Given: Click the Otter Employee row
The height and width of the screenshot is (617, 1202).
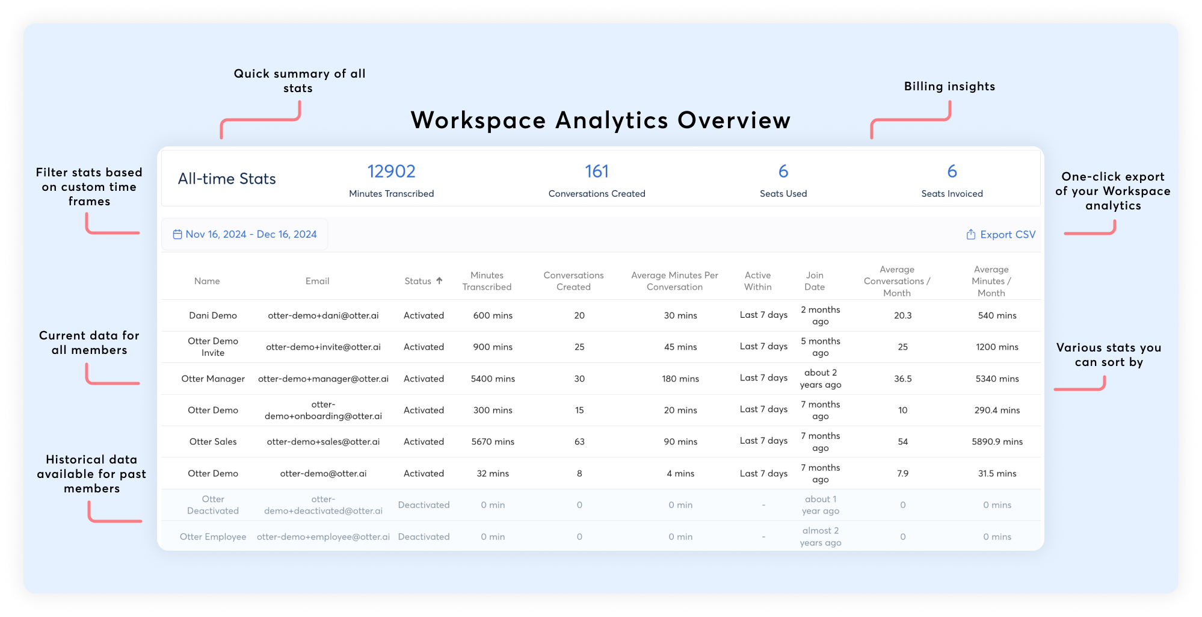Looking at the screenshot, I should pos(213,537).
